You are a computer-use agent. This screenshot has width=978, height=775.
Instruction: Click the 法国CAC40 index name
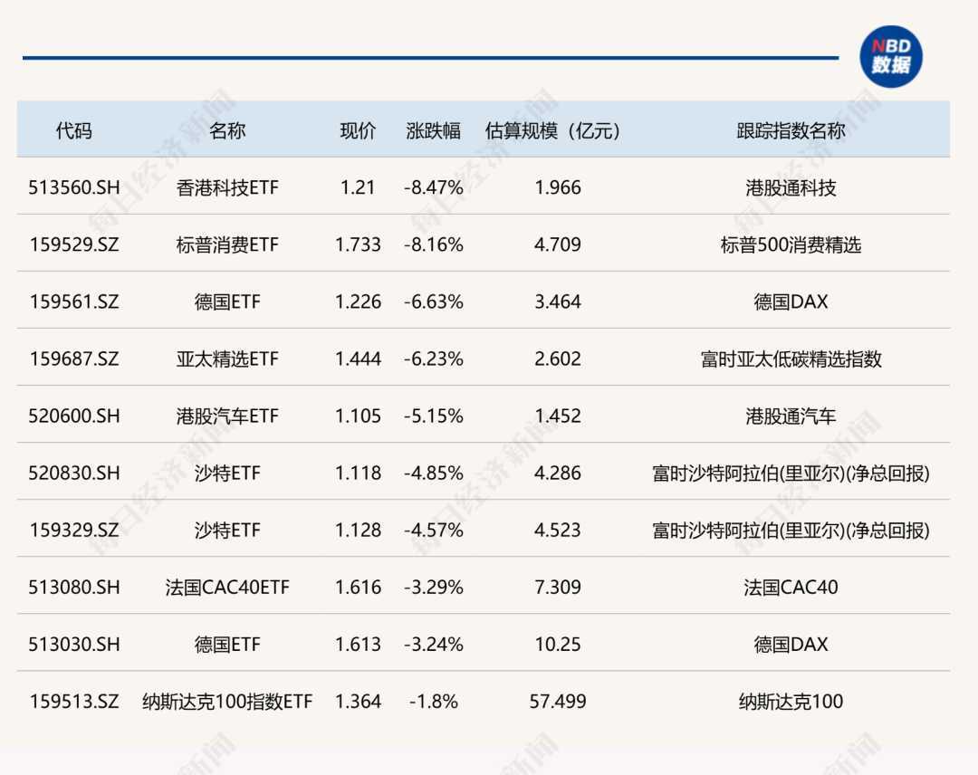tap(791, 588)
